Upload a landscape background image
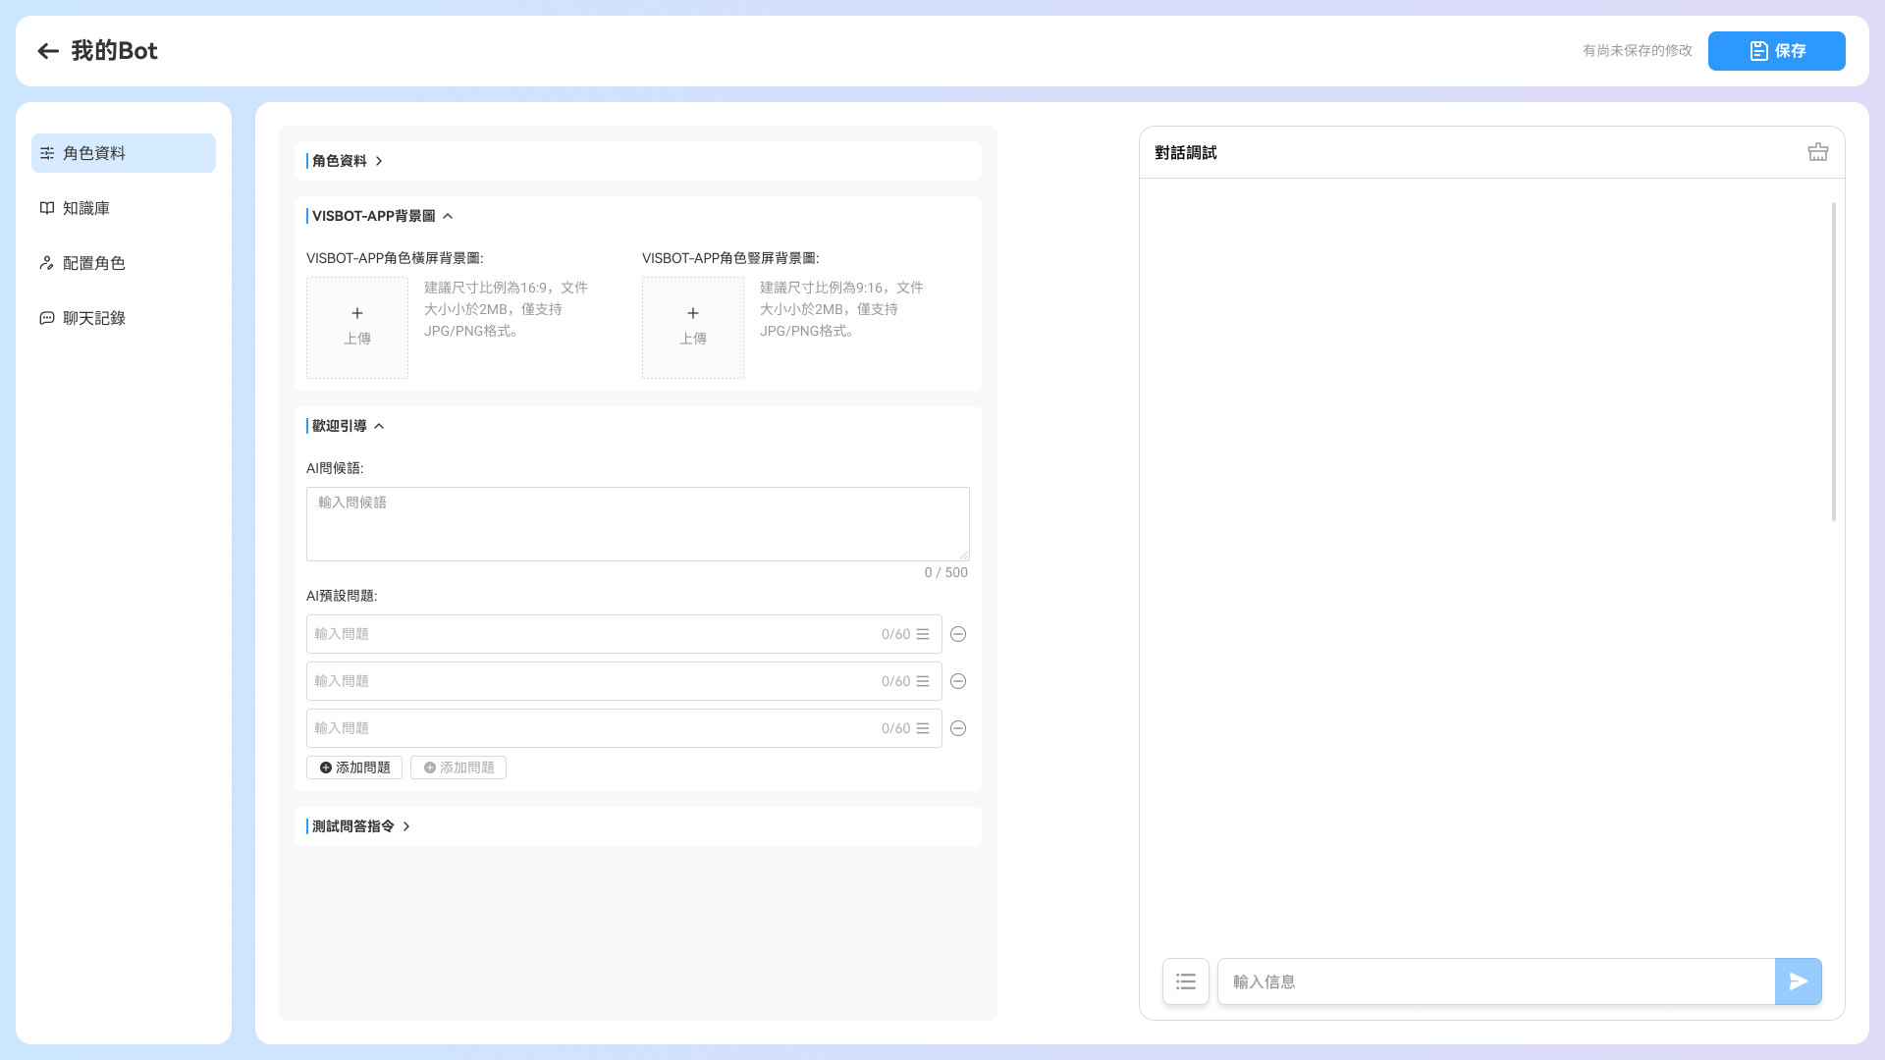This screenshot has width=1885, height=1060. coord(357,328)
